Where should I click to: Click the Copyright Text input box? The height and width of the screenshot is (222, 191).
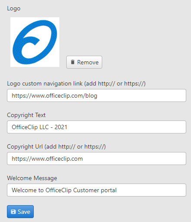pyautogui.click(x=97, y=127)
